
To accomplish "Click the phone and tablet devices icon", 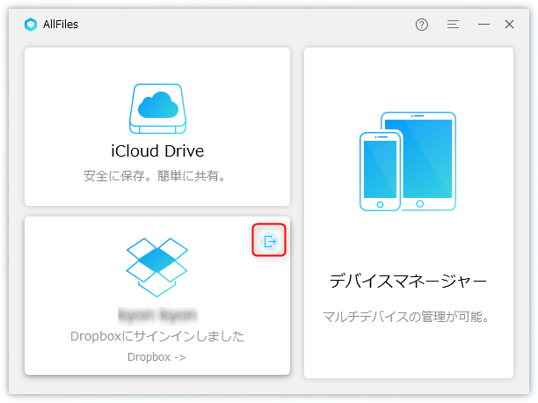I will point(408,162).
